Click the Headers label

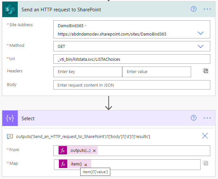point(15,71)
